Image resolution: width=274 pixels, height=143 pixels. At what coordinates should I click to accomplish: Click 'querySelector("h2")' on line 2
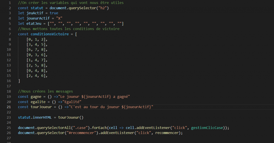click(89, 8)
